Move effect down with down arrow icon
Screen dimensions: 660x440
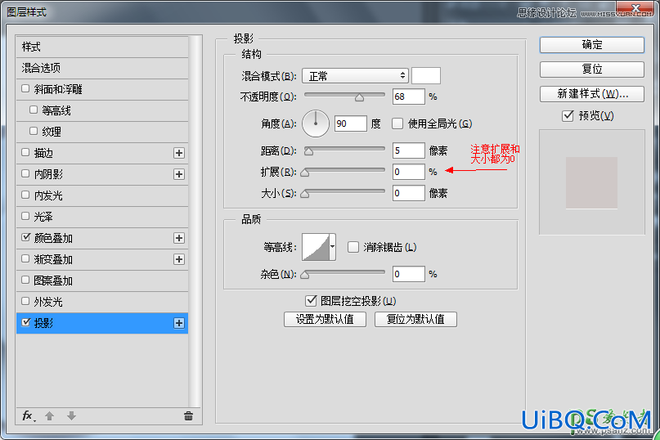pos(71,416)
